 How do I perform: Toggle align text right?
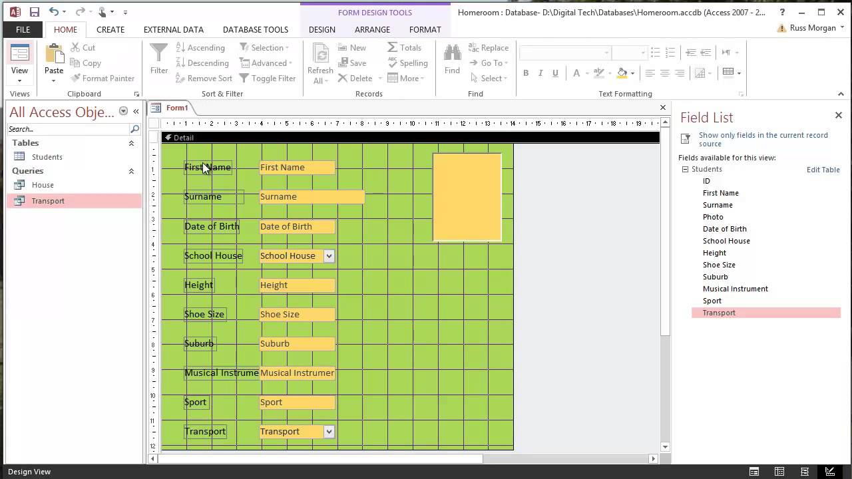click(x=680, y=73)
